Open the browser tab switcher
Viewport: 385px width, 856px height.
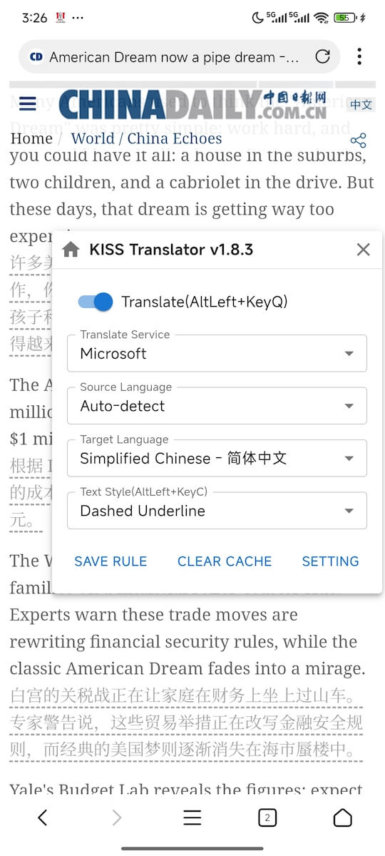tap(267, 817)
